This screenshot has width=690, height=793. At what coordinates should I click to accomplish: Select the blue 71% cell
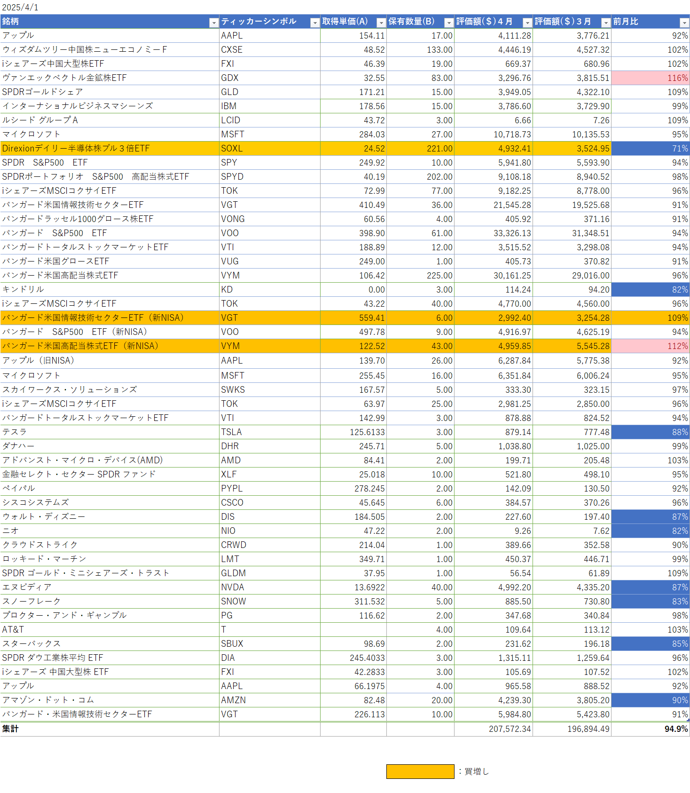coord(651,149)
